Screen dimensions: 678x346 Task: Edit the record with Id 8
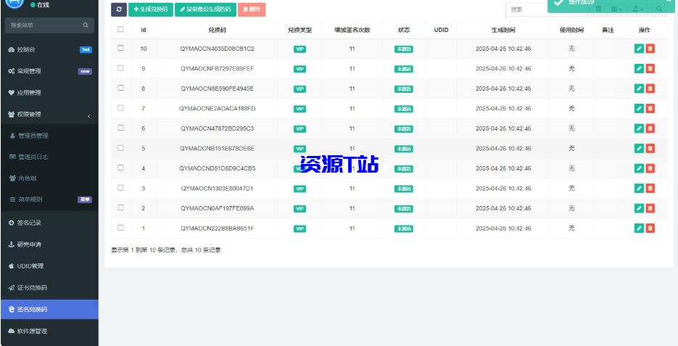639,88
